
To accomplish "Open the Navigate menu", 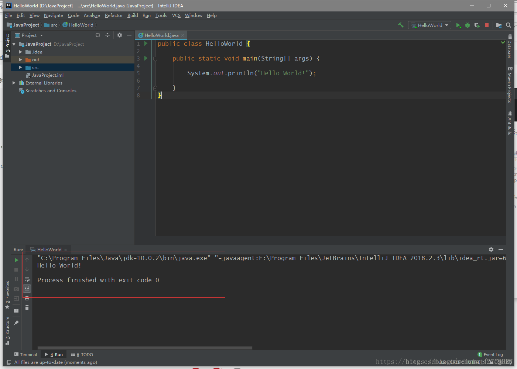I will point(54,15).
